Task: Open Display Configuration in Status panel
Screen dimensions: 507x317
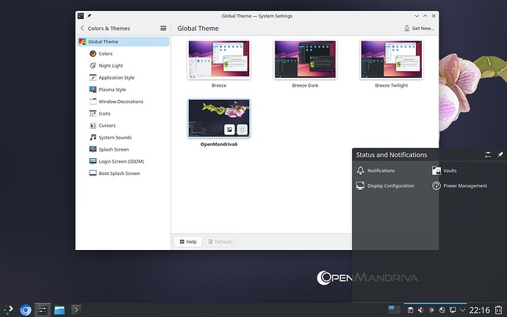Action: [385, 185]
